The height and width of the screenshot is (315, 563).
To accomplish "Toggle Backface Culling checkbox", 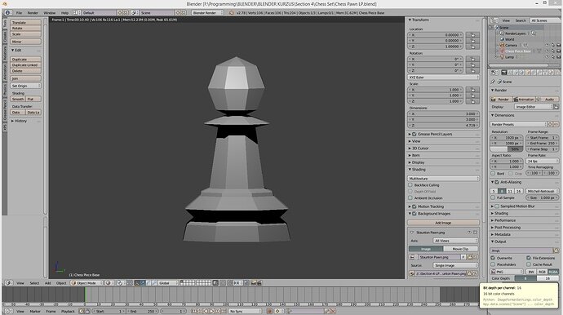I will coord(410,185).
